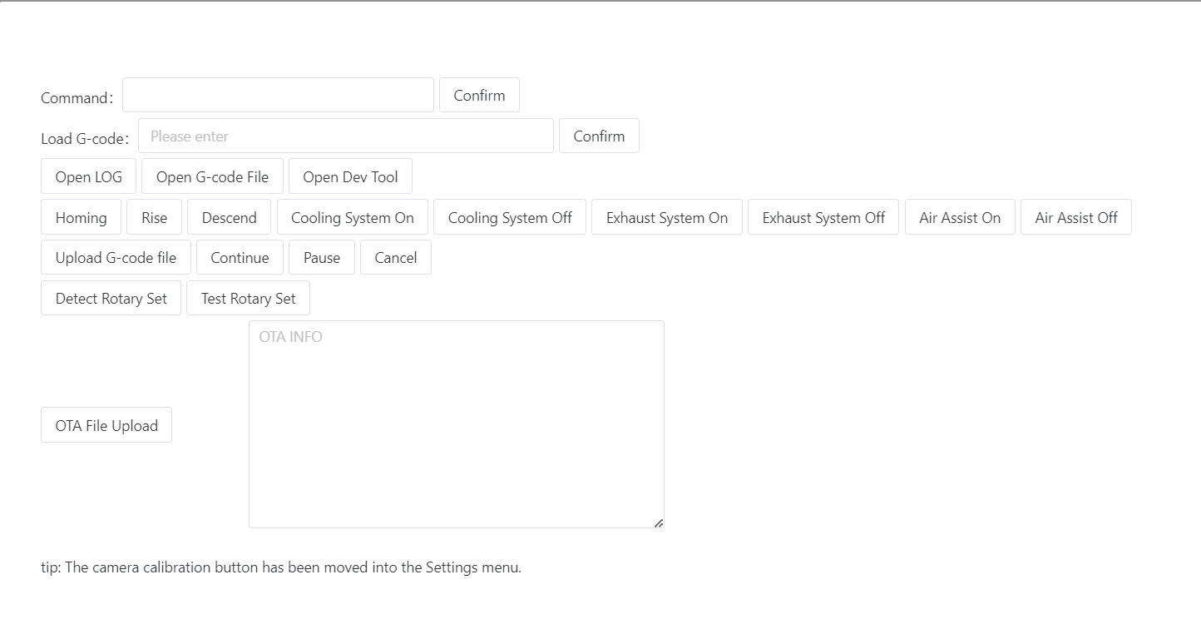Click Detect Rotary Set
Viewport: 1201px width, 624px height.
click(x=111, y=298)
